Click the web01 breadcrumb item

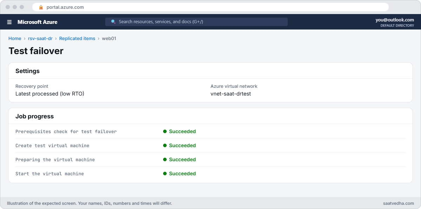pyautogui.click(x=109, y=39)
